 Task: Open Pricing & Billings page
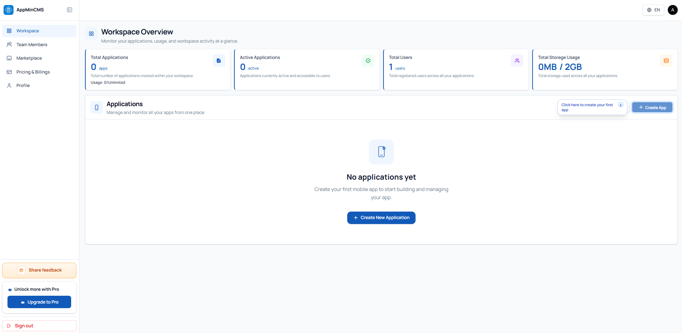[39, 72]
